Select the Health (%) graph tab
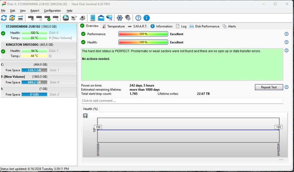Screen dimensions: 294x172 click(x=90, y=109)
